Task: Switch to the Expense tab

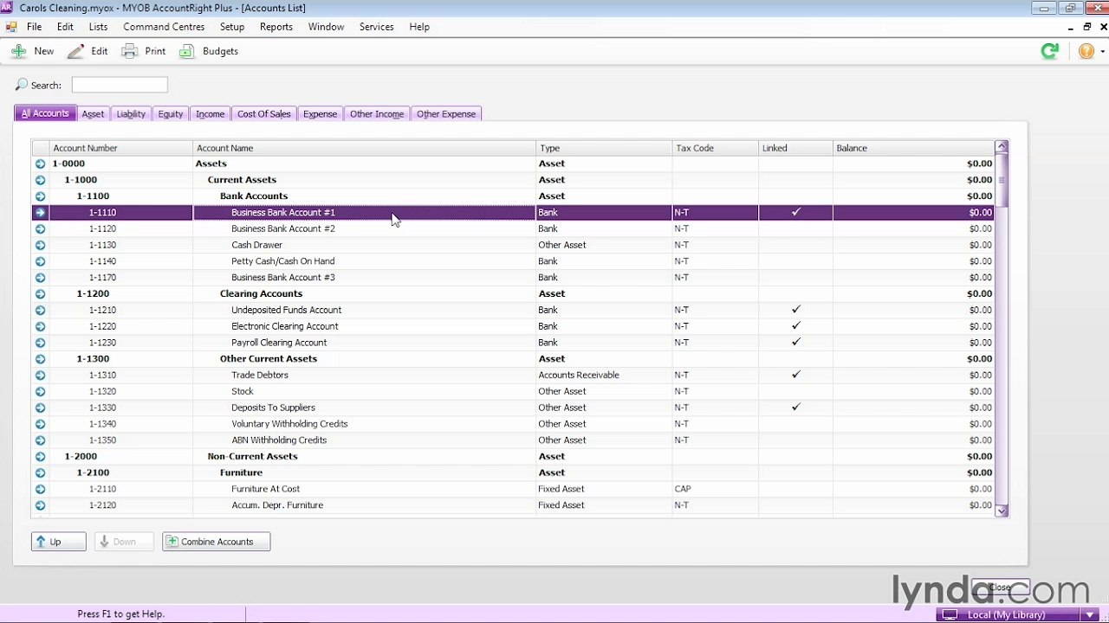Action: coord(320,114)
